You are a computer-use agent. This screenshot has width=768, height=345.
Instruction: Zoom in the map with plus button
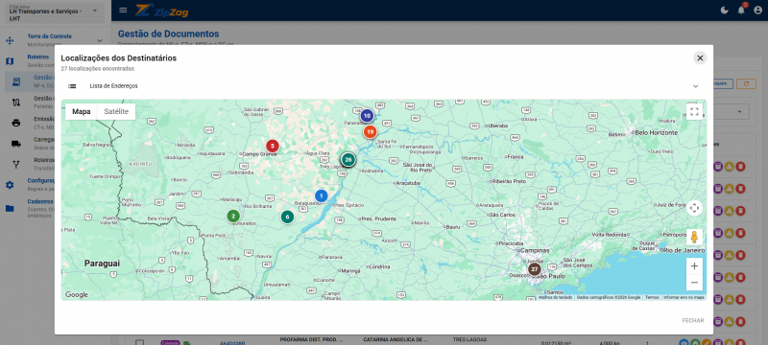694,266
